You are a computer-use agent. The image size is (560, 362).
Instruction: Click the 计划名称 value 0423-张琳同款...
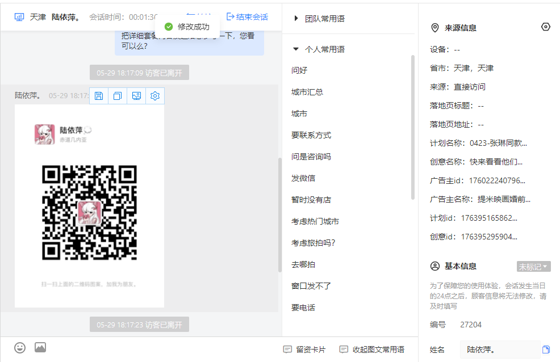click(498, 143)
